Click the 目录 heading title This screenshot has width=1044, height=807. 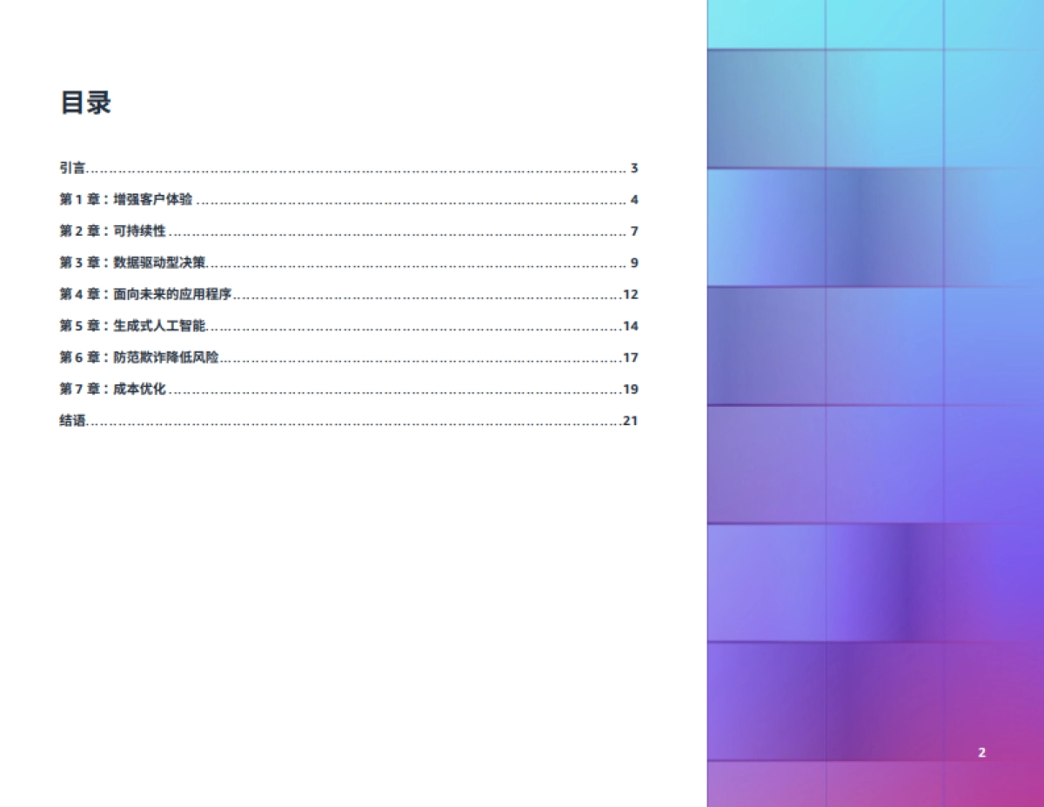pos(85,103)
